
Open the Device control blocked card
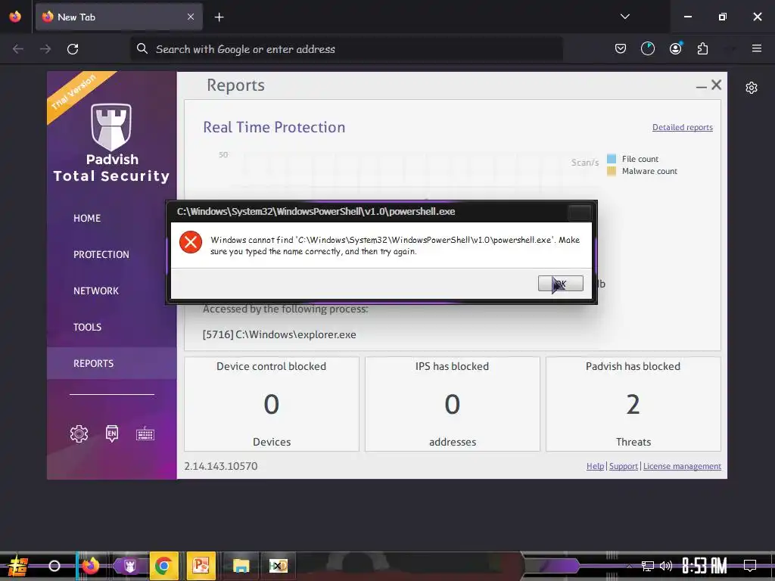coord(272,404)
